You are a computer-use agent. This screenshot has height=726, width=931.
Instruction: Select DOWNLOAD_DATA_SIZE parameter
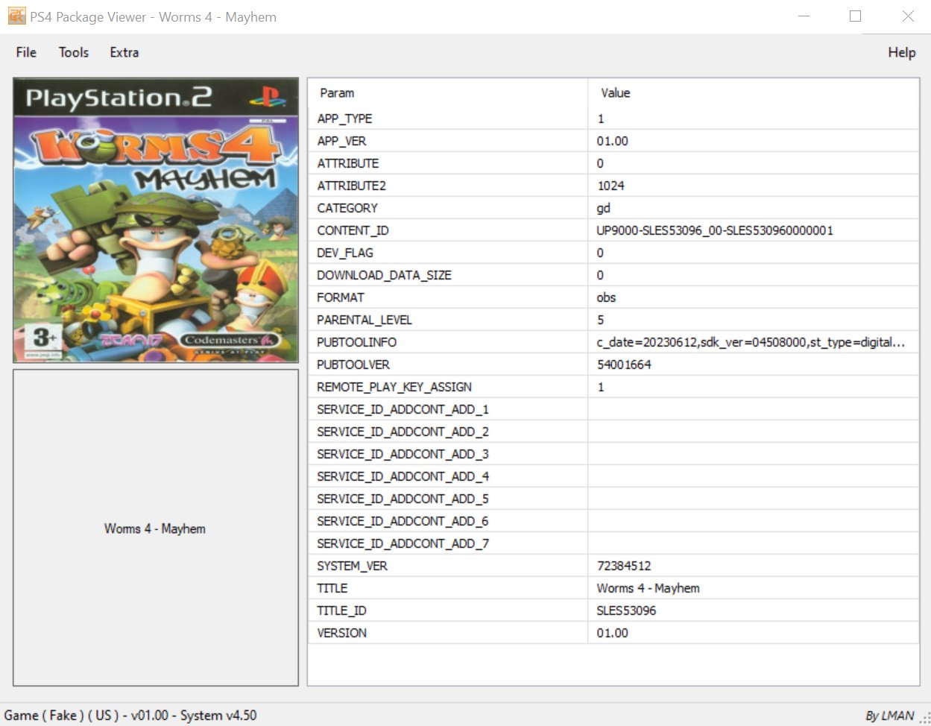(x=384, y=275)
